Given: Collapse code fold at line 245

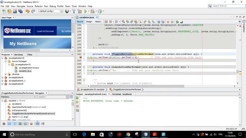Looking at the screenshot, I should coord(84,67).
